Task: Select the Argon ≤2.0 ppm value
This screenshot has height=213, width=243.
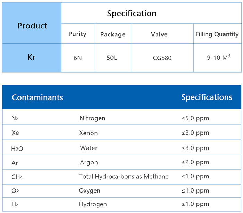Action: 195,162
